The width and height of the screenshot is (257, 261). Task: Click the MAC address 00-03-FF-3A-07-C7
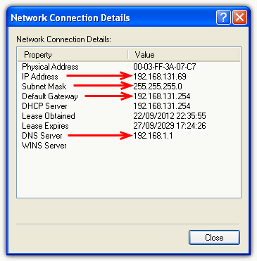(165, 67)
